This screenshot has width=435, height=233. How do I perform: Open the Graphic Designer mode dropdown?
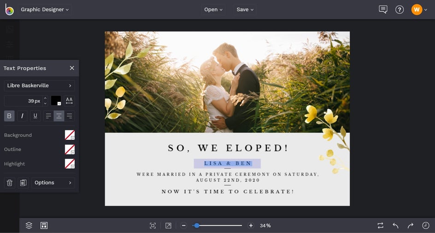point(45,9)
